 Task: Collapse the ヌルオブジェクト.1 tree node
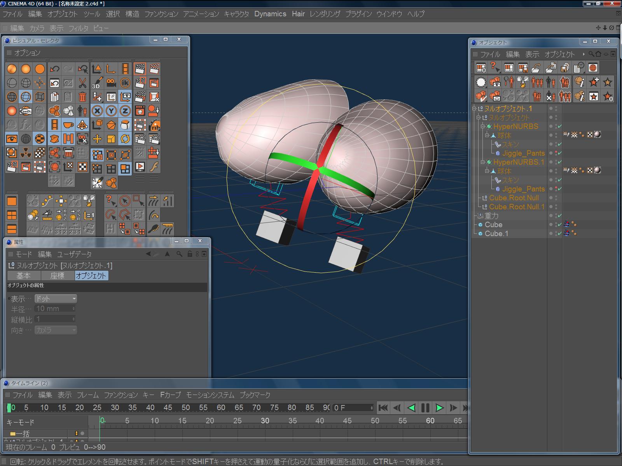[474, 109]
